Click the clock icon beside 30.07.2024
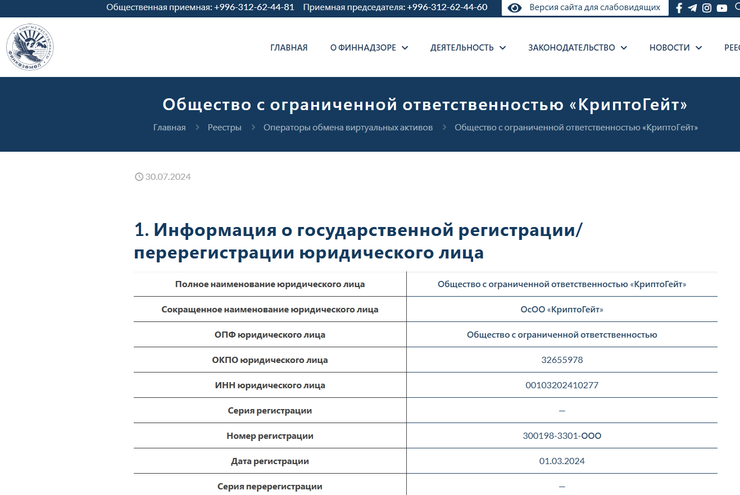 [139, 177]
